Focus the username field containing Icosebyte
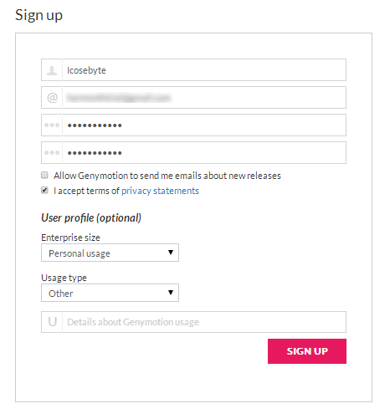Viewport: 390px width, 419px height. pos(204,70)
